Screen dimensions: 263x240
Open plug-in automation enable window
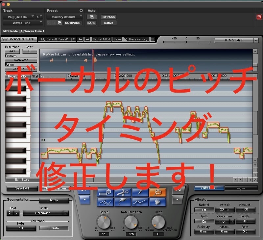pyautogui.click(x=92, y=17)
